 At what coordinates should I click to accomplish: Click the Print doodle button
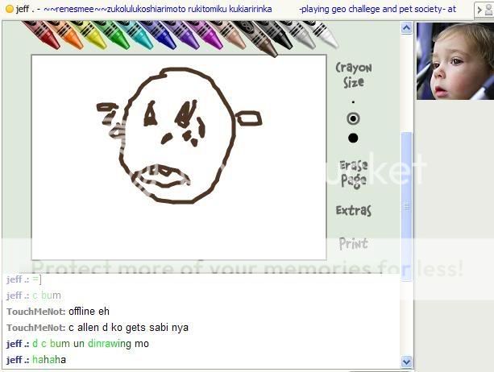tap(354, 244)
